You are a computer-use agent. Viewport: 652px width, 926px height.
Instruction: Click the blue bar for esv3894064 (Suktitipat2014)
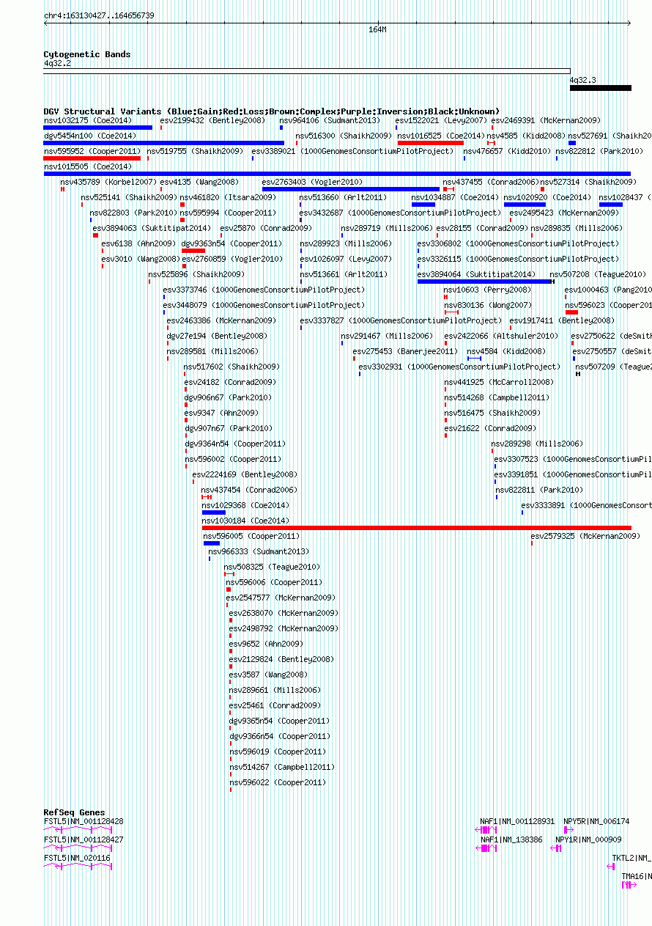484,282
